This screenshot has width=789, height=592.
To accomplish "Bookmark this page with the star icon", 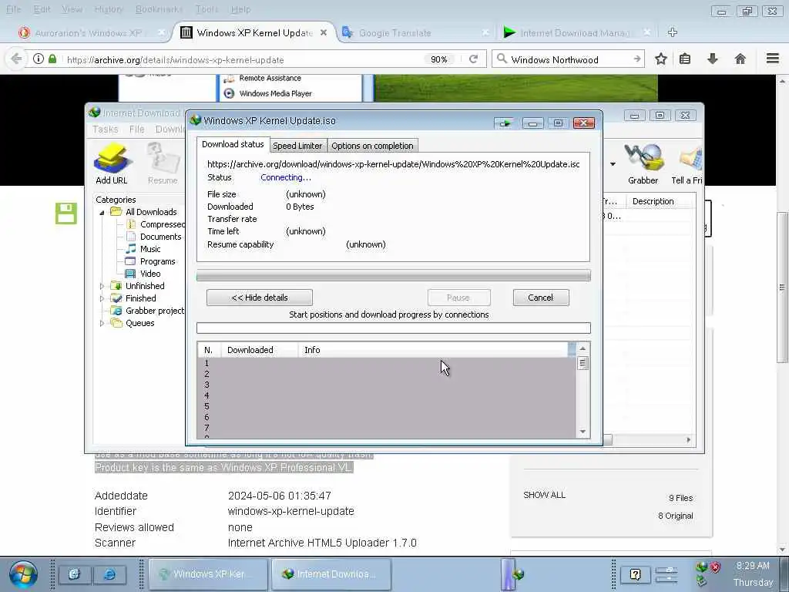I will coord(660,59).
